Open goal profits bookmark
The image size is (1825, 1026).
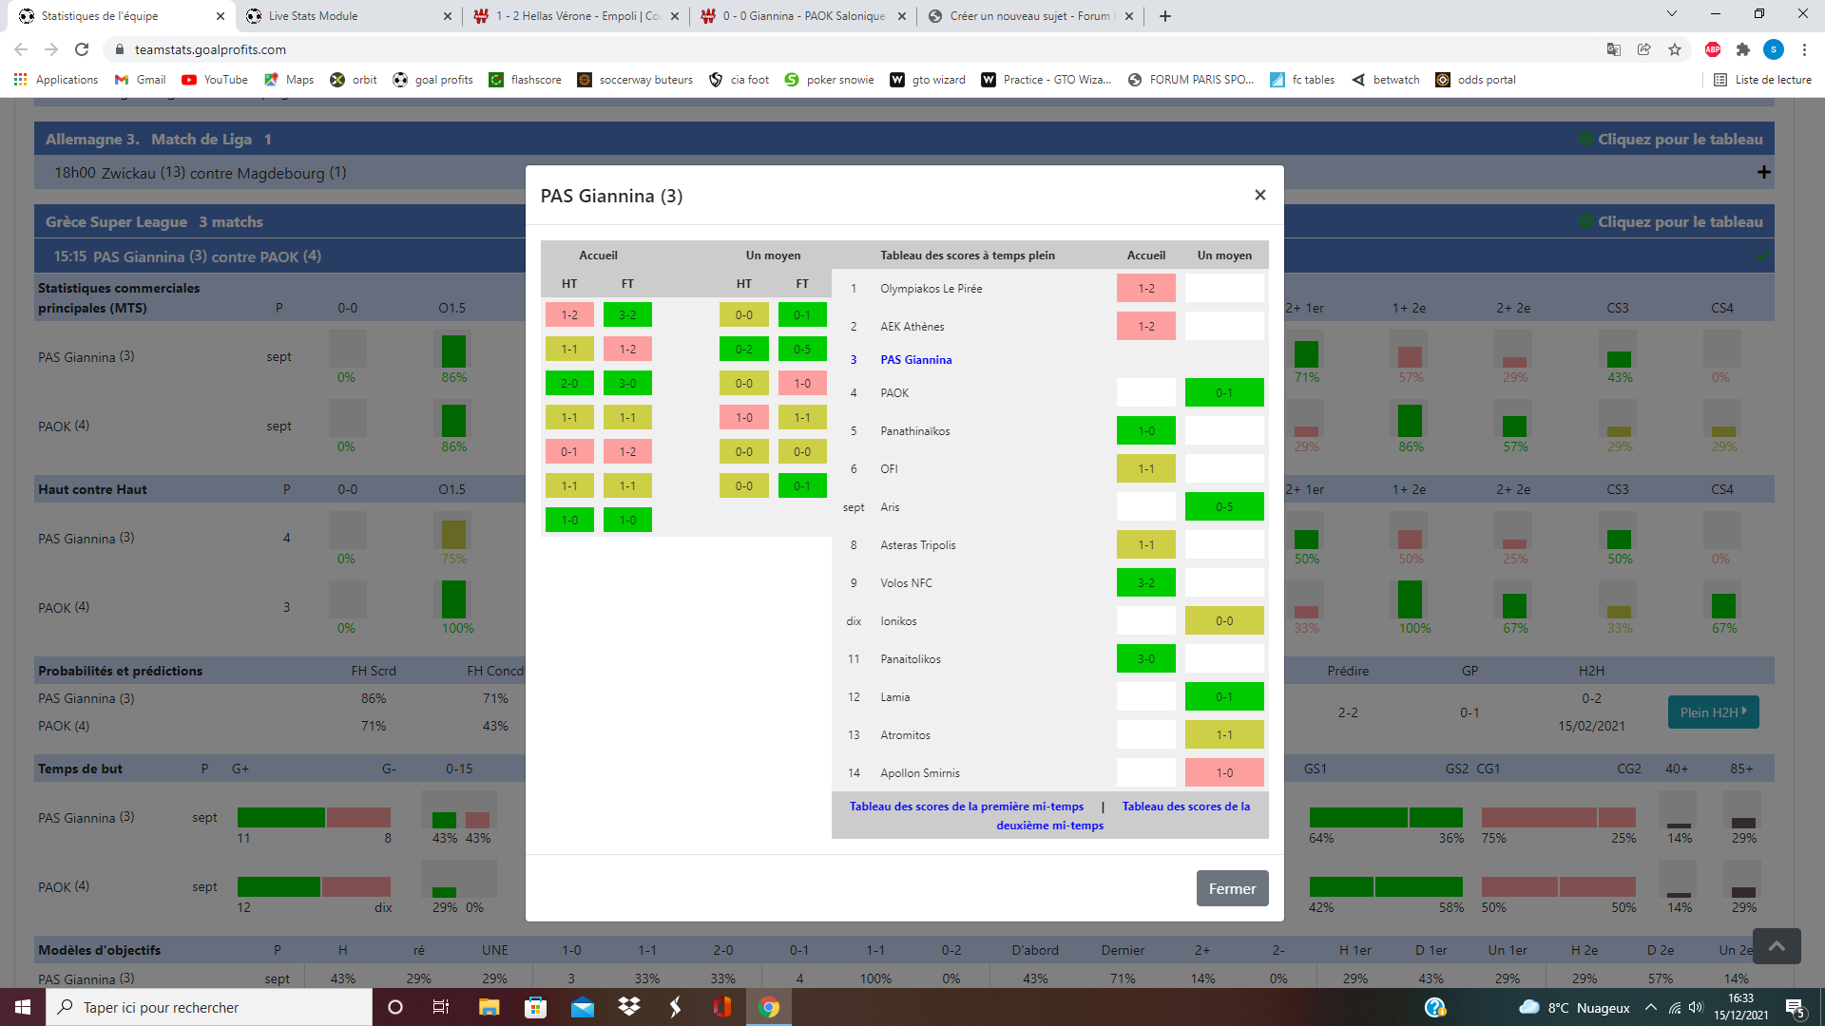pyautogui.click(x=432, y=80)
